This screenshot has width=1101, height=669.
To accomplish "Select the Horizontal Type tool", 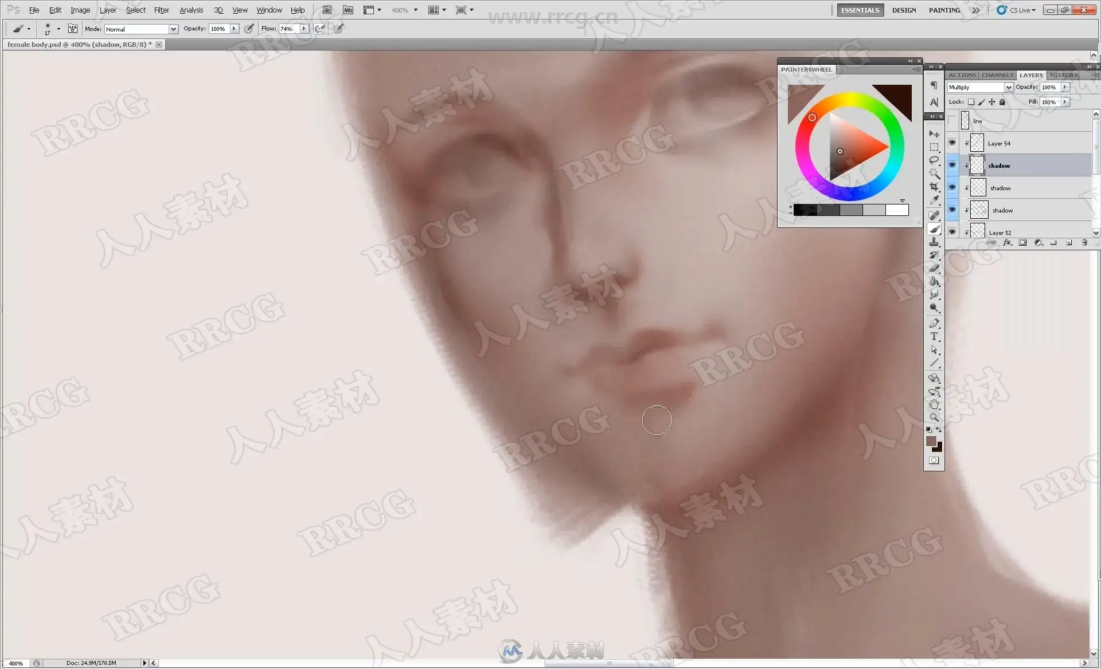I will pos(934,336).
